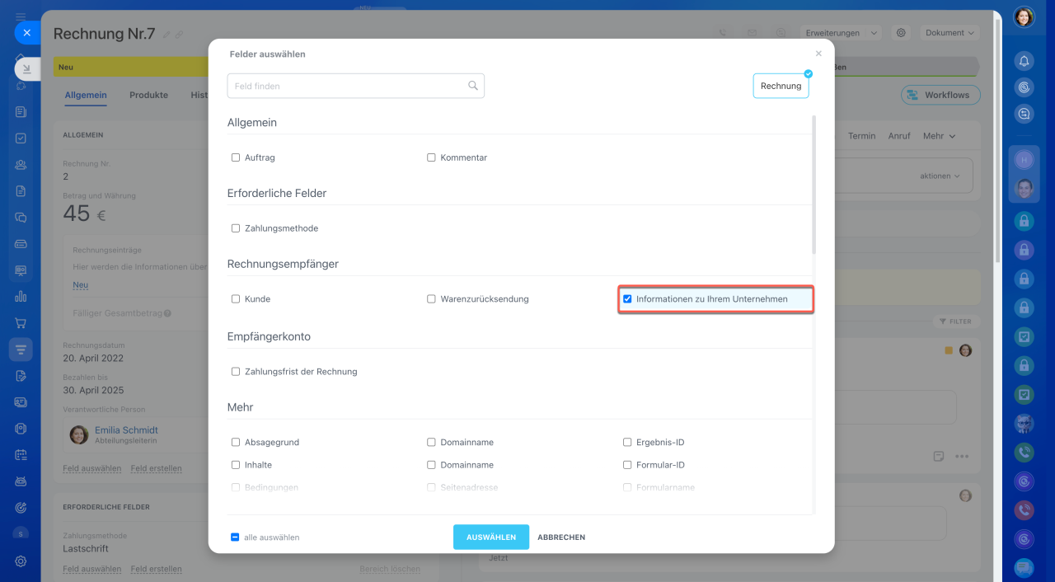Viewport: 1055px width, 582px height.
Task: Open the aktionen dropdown
Action: (940, 176)
